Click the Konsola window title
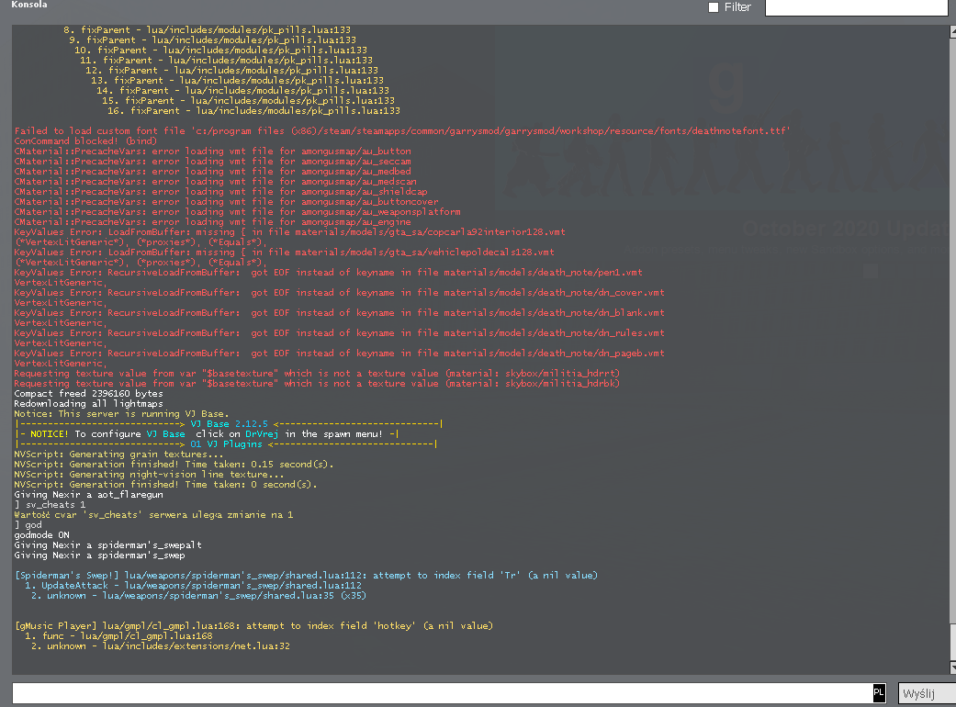Screen dimensions: 956x707 click(28, 5)
